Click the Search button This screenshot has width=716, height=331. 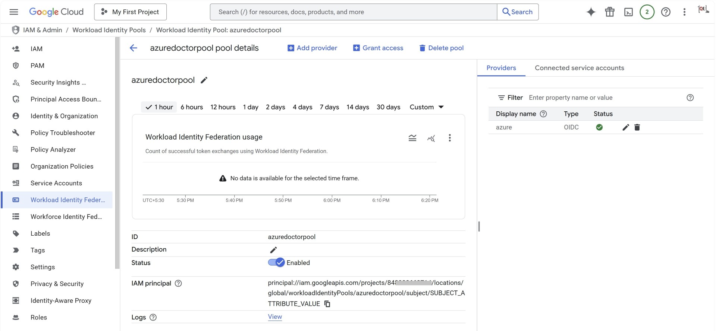[x=518, y=12]
